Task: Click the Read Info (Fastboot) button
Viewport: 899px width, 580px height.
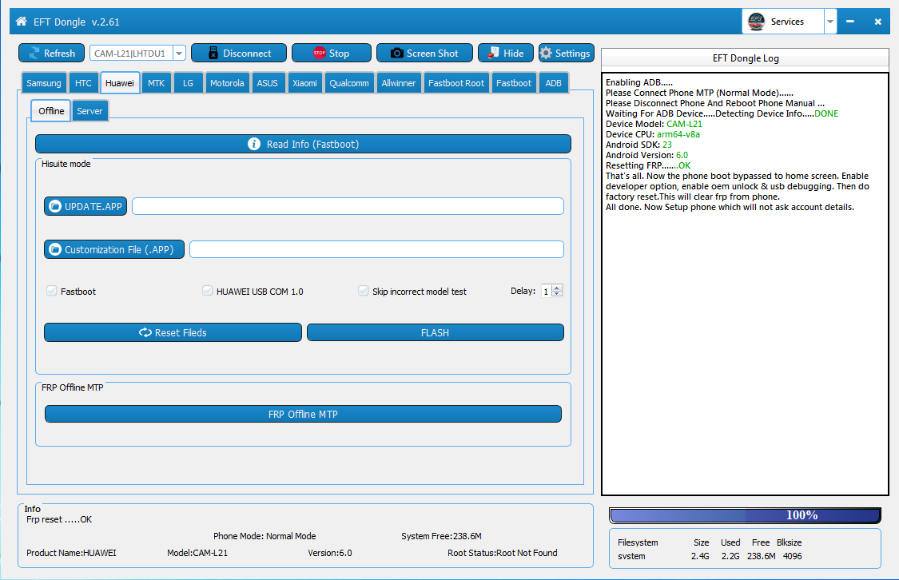Action: 304,144
